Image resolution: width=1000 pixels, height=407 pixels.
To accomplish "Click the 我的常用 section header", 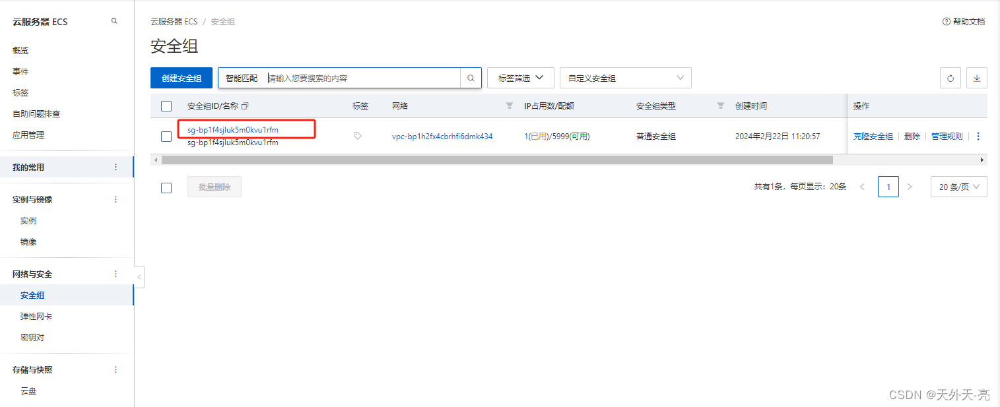I will tap(28, 168).
